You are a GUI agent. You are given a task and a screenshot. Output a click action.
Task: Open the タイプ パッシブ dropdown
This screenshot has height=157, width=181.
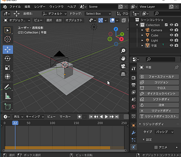tap(164, 132)
